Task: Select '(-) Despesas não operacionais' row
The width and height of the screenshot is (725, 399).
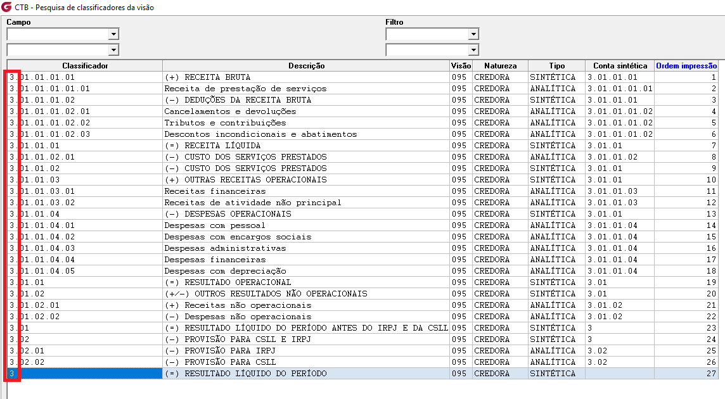Action: coord(362,317)
